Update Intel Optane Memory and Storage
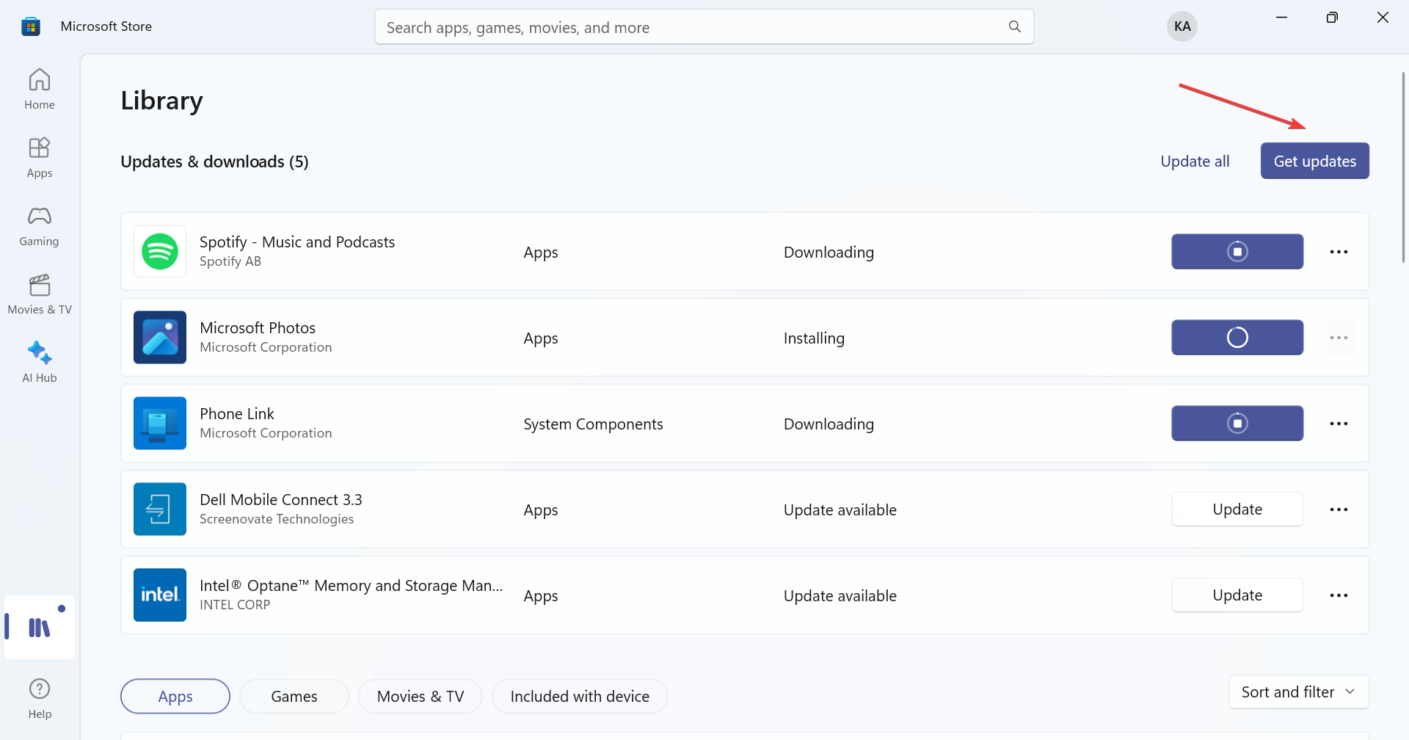Viewport: 1409px width, 740px height. pyautogui.click(x=1237, y=595)
